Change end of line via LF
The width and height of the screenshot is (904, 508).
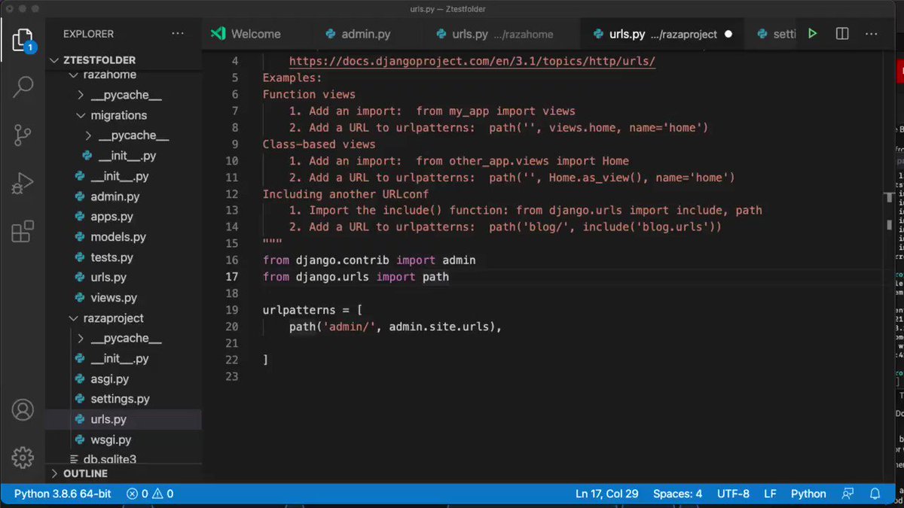[770, 494]
